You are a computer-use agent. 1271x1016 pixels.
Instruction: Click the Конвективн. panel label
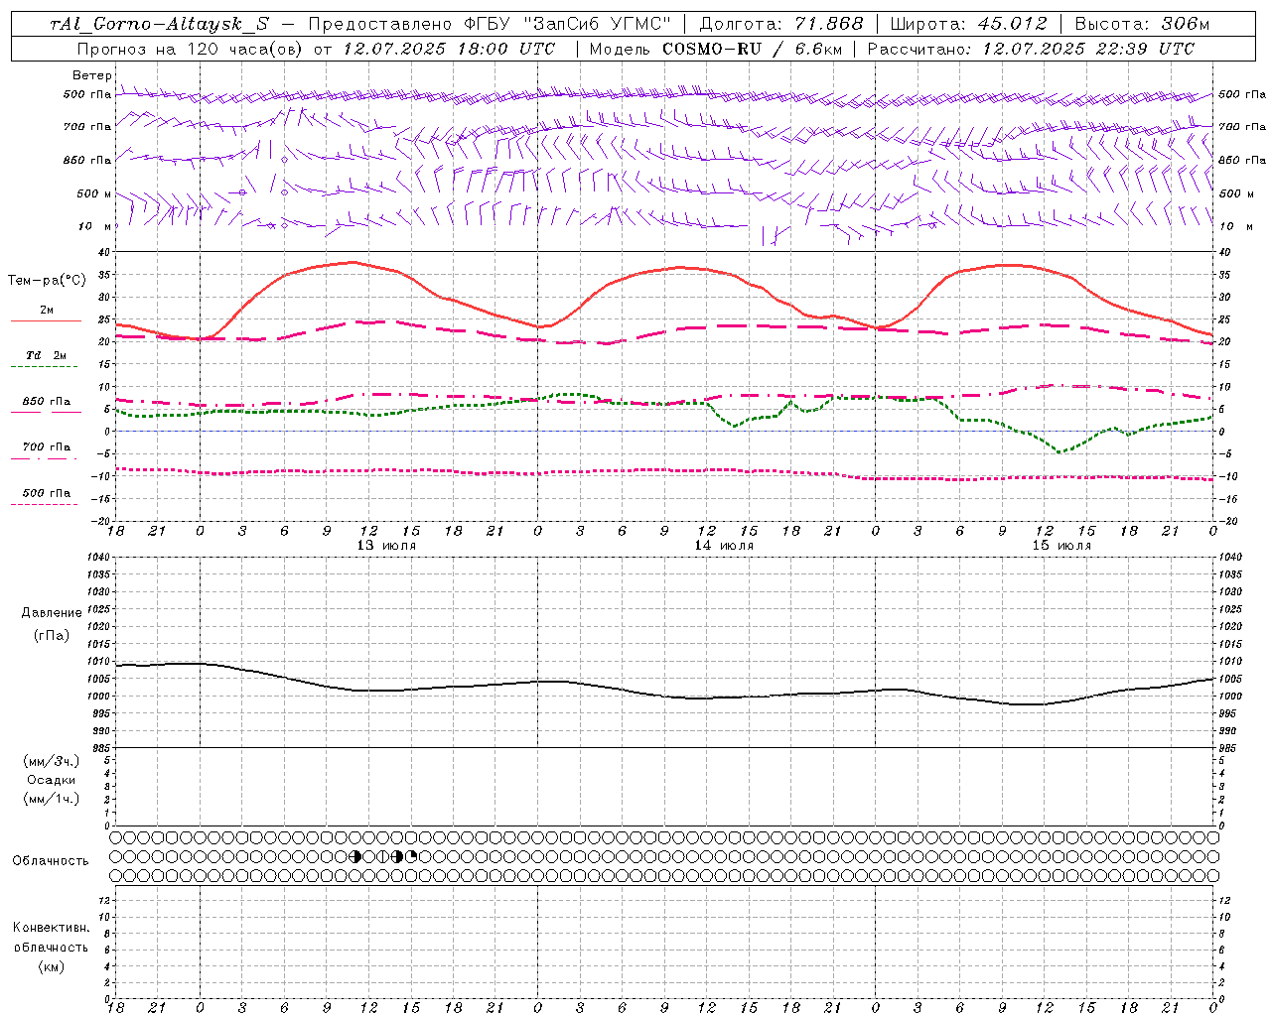(52, 928)
